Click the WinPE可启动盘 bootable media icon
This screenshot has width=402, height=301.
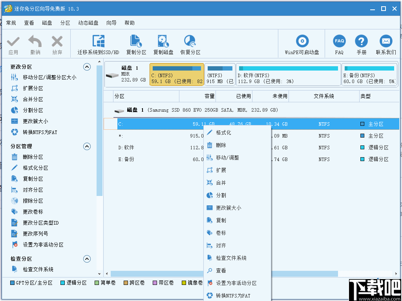tap(302, 44)
